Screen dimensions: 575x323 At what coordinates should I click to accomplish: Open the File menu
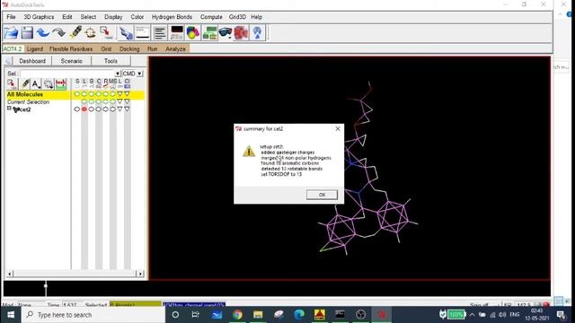[11, 17]
